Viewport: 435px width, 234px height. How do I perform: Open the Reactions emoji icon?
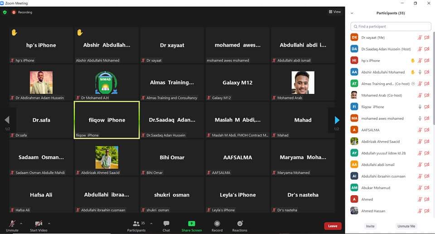(x=240, y=224)
